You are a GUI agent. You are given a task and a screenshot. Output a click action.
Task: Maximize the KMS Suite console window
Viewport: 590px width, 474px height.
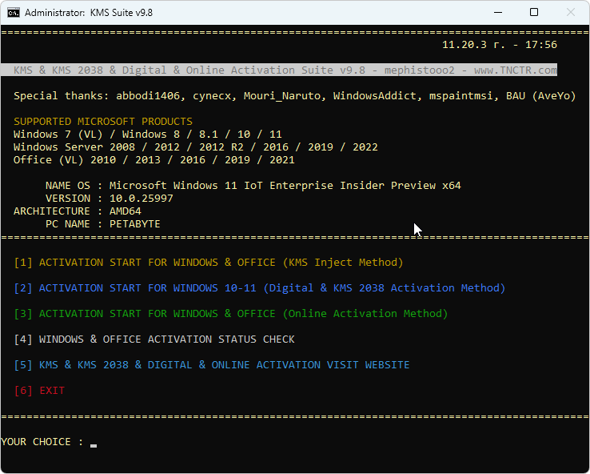click(x=533, y=13)
